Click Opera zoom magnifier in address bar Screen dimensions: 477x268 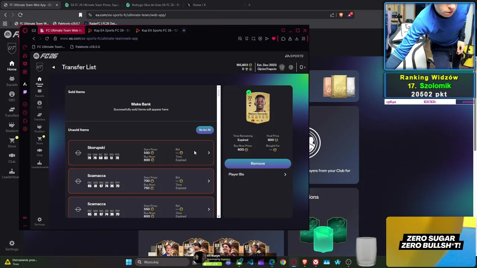click(240, 39)
